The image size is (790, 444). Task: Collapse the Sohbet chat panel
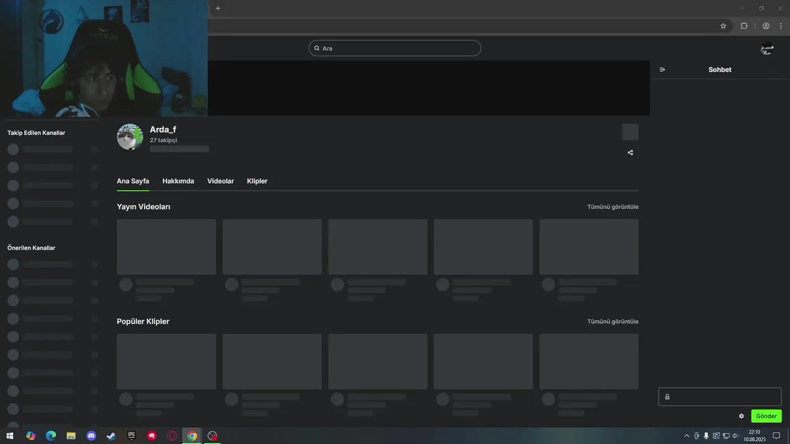pyautogui.click(x=662, y=70)
